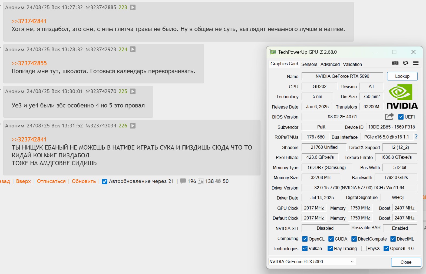
Task: Click the Отписаться link
Action: click(51, 181)
